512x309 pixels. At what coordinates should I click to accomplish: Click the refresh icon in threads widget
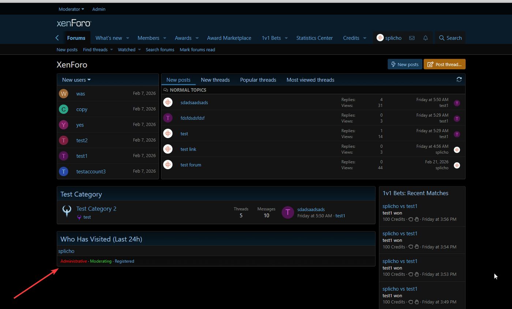click(x=459, y=80)
